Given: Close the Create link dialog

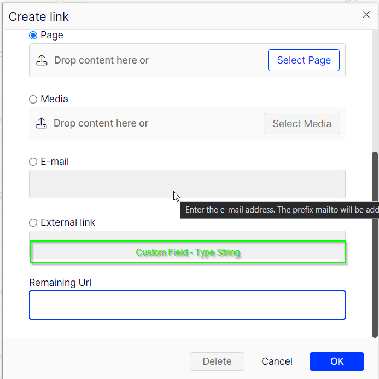Looking at the screenshot, I should pos(366,15).
